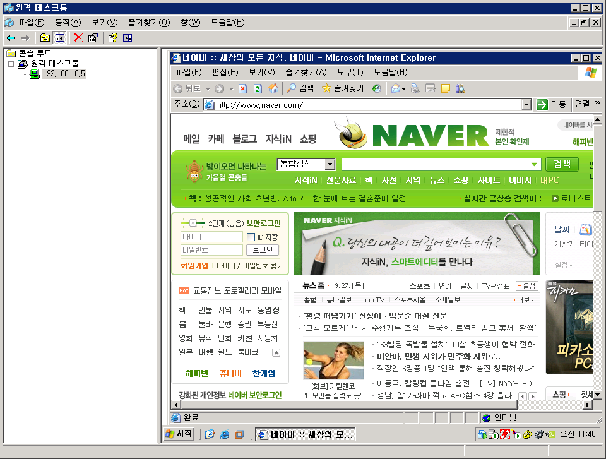
Task: Open Properties icon in MMC toolbar
Action: [93, 38]
